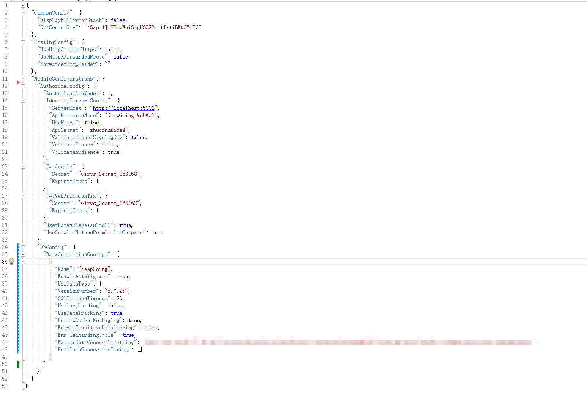Click the UseHttpClusterHttps key

[x=68, y=49]
